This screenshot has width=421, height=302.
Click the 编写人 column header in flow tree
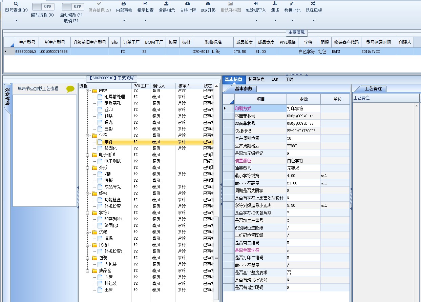(163, 86)
